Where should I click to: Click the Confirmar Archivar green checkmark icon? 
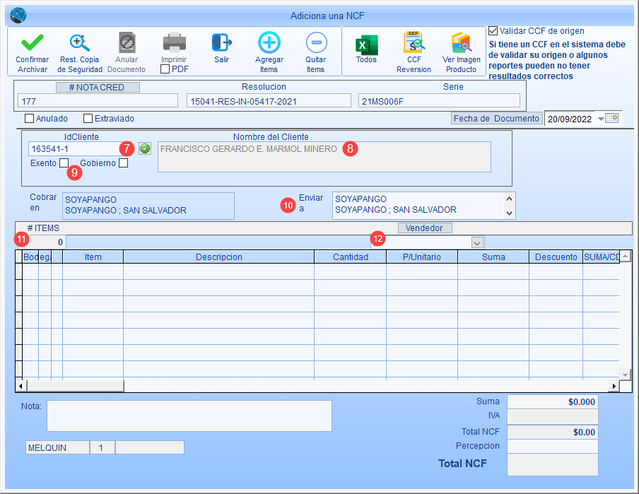click(x=33, y=42)
